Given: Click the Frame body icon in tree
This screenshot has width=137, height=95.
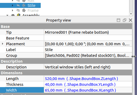Looking at the screenshot, I should 24,11.
